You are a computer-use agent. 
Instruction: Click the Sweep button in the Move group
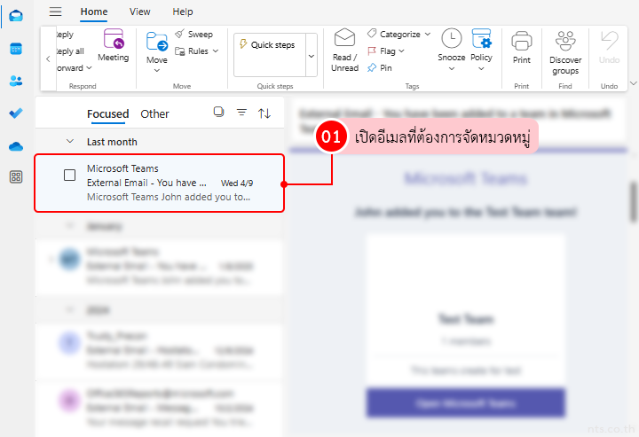(x=193, y=35)
